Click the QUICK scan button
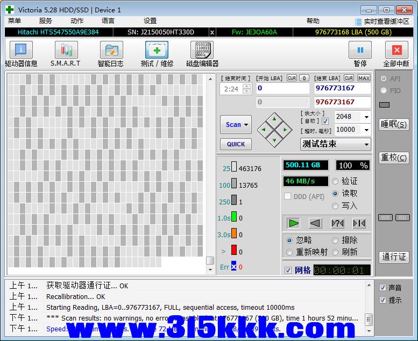 [x=236, y=144]
